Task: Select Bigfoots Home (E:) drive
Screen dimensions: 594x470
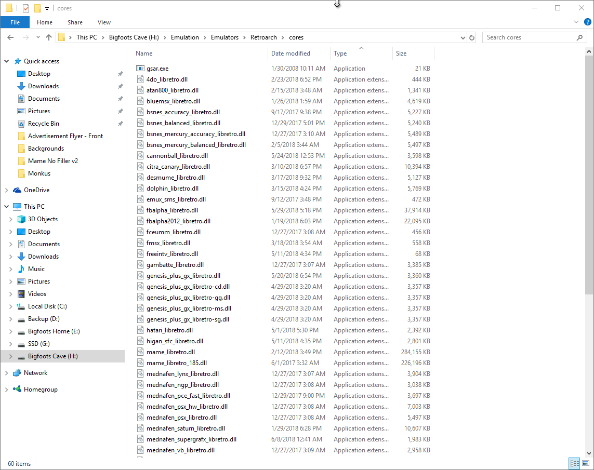Action: (54, 331)
